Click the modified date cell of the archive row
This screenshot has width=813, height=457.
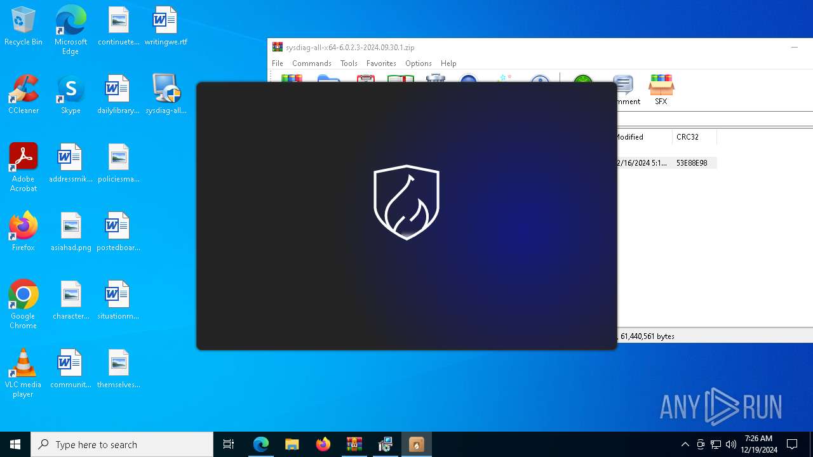point(642,163)
